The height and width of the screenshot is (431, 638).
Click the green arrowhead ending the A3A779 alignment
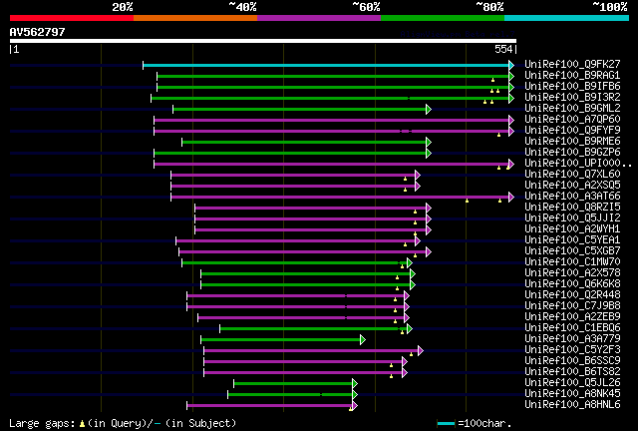[x=363, y=339]
